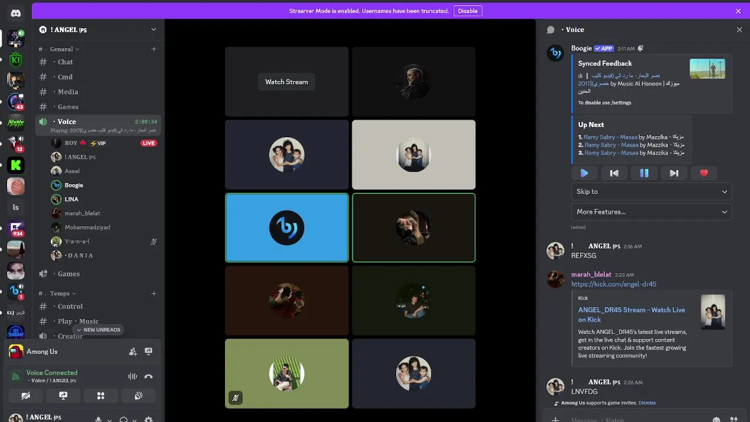The width and height of the screenshot is (750, 422).
Task: Join the Games voice channel
Action: 97,274
